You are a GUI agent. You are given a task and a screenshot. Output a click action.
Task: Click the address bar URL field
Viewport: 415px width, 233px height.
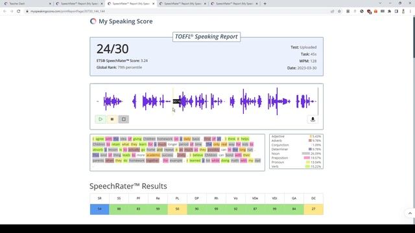177,12
